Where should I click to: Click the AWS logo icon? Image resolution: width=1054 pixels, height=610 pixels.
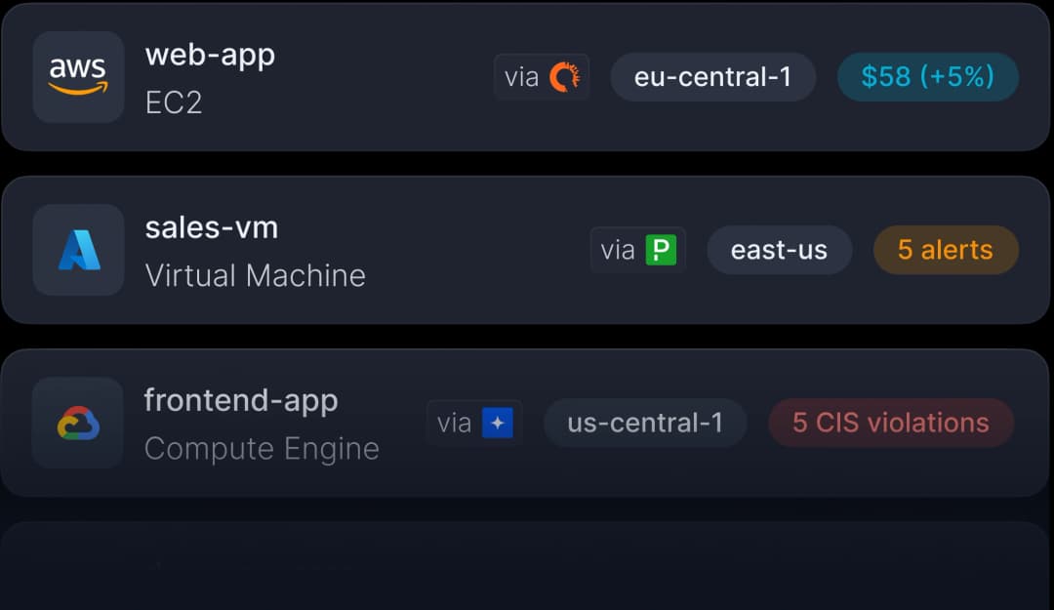79,77
